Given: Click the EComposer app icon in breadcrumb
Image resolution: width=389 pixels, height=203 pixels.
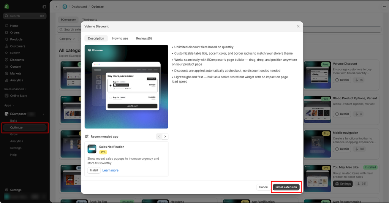Looking at the screenshot, I should [x=65, y=7].
